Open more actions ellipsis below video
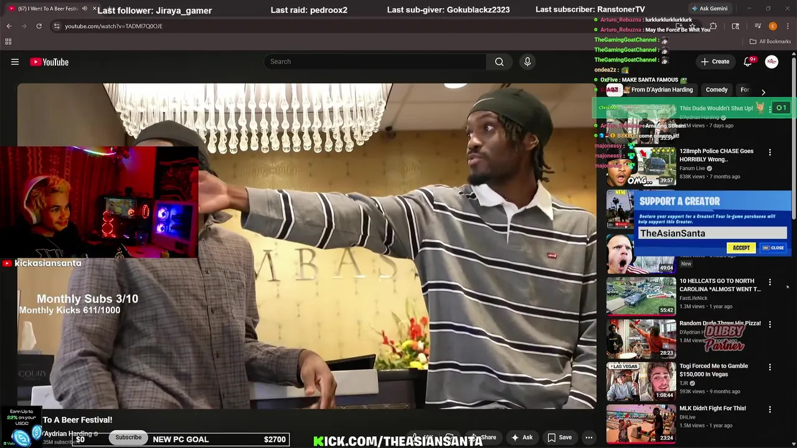The width and height of the screenshot is (797, 448). click(x=588, y=437)
